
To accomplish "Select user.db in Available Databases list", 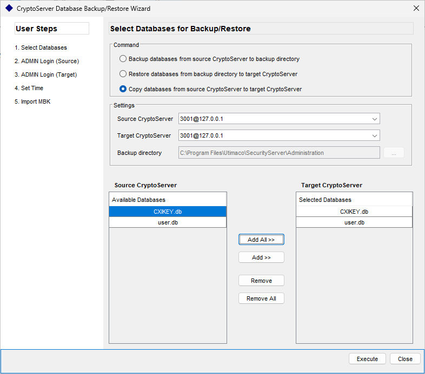I will (x=168, y=222).
